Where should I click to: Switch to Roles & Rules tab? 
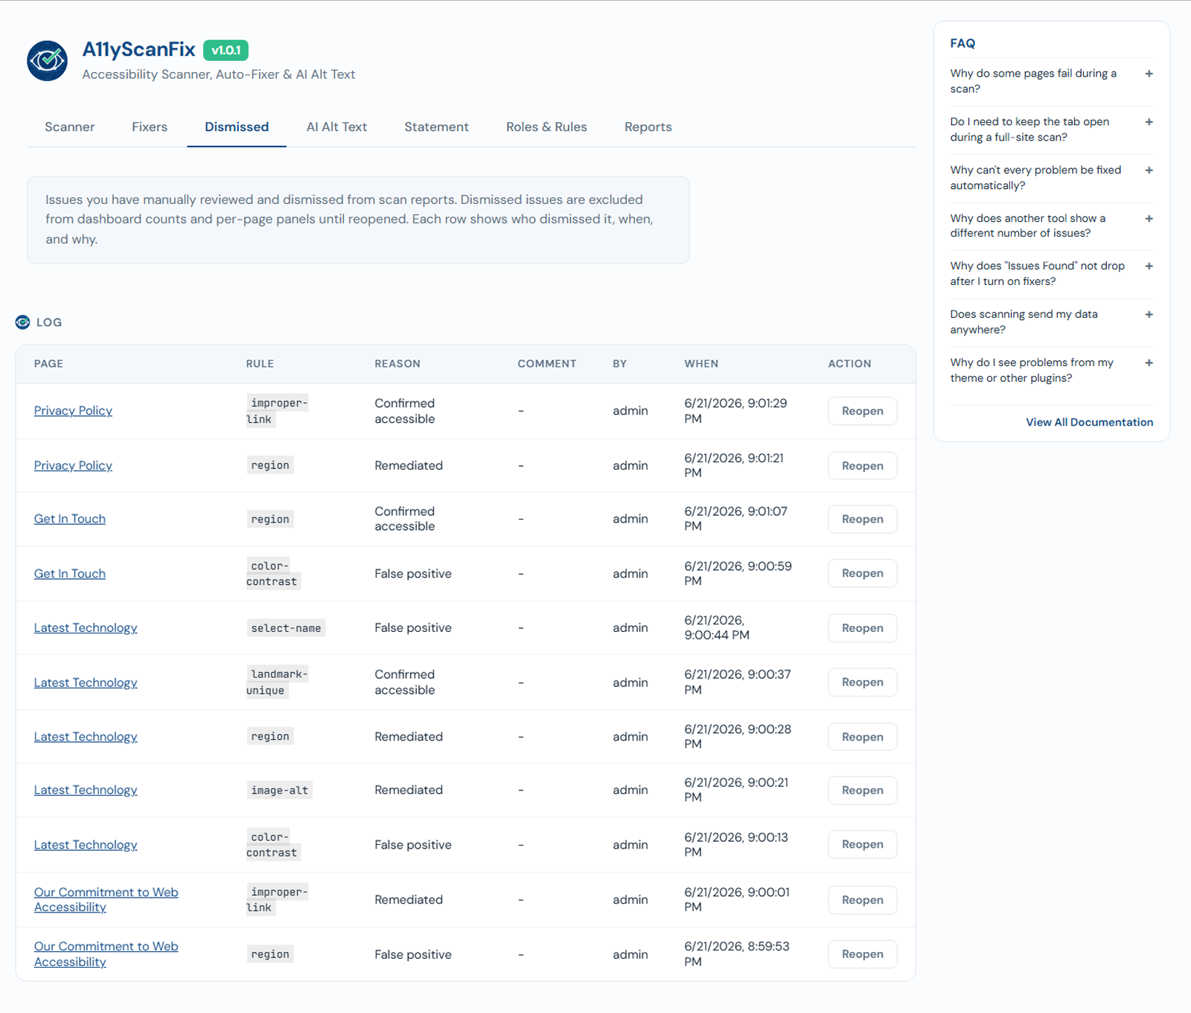pos(546,127)
